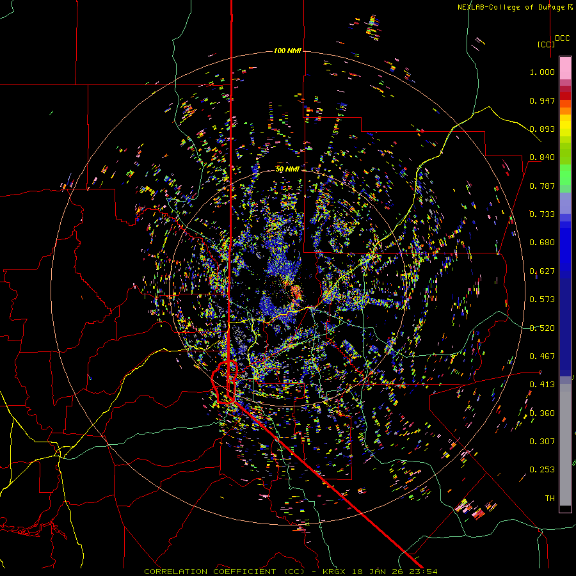The height and width of the screenshot is (576, 576).
Task: Click the 0.360 legend value
Action: pyautogui.click(x=542, y=413)
